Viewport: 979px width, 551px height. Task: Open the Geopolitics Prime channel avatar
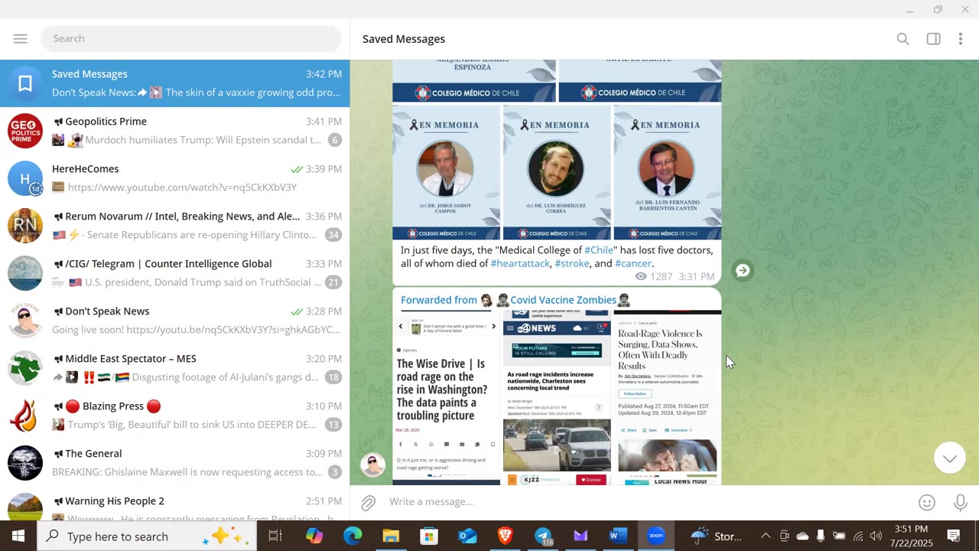(25, 131)
